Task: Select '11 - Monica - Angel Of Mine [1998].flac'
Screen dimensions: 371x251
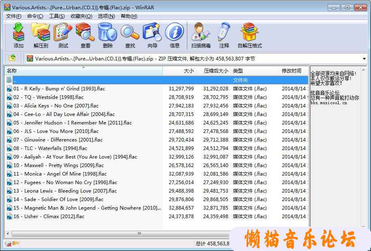Action: pyautogui.click(x=60, y=174)
